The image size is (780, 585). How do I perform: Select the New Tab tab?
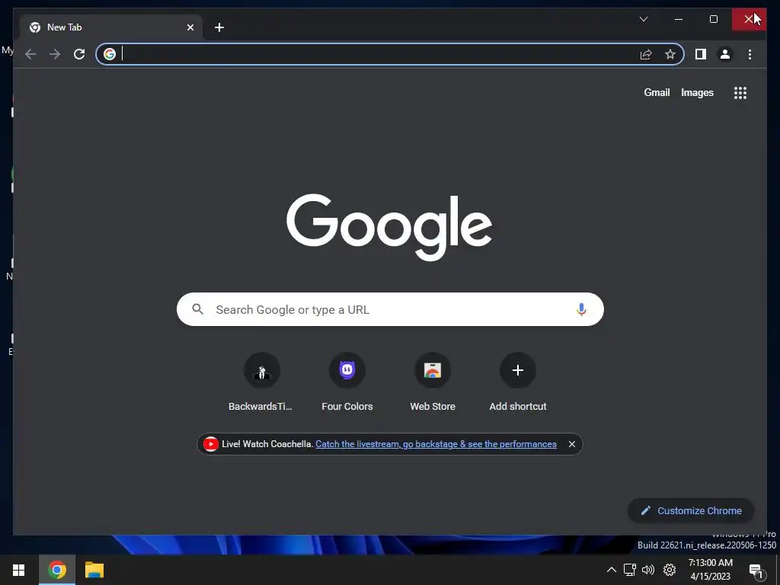(110, 27)
